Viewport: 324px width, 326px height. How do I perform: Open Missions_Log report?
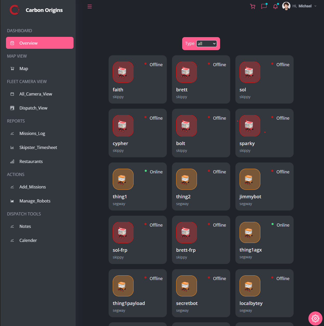pyautogui.click(x=32, y=133)
